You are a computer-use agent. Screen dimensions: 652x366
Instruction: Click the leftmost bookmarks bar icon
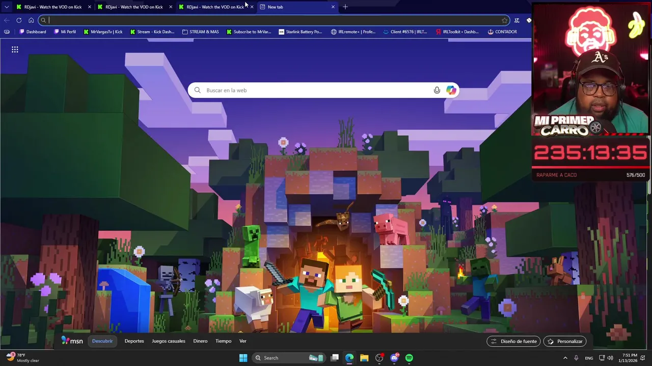pos(7,32)
